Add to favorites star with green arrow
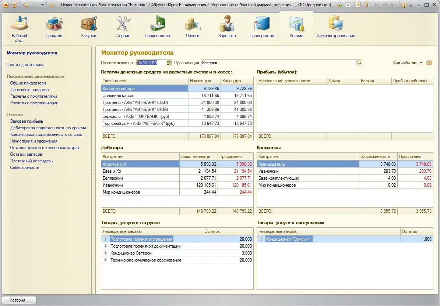 (339, 5)
